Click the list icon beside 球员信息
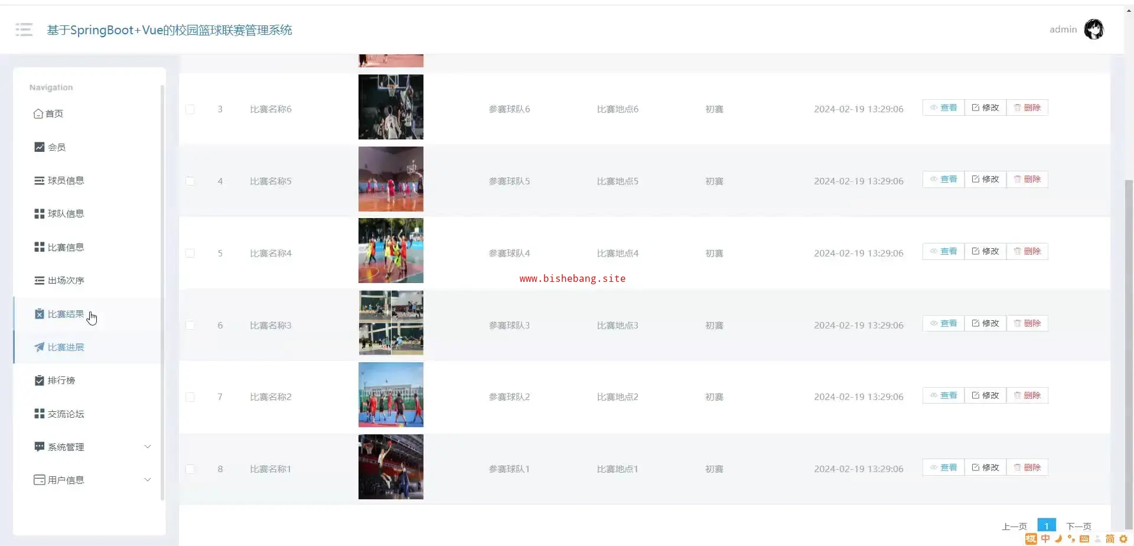 [x=40, y=180]
